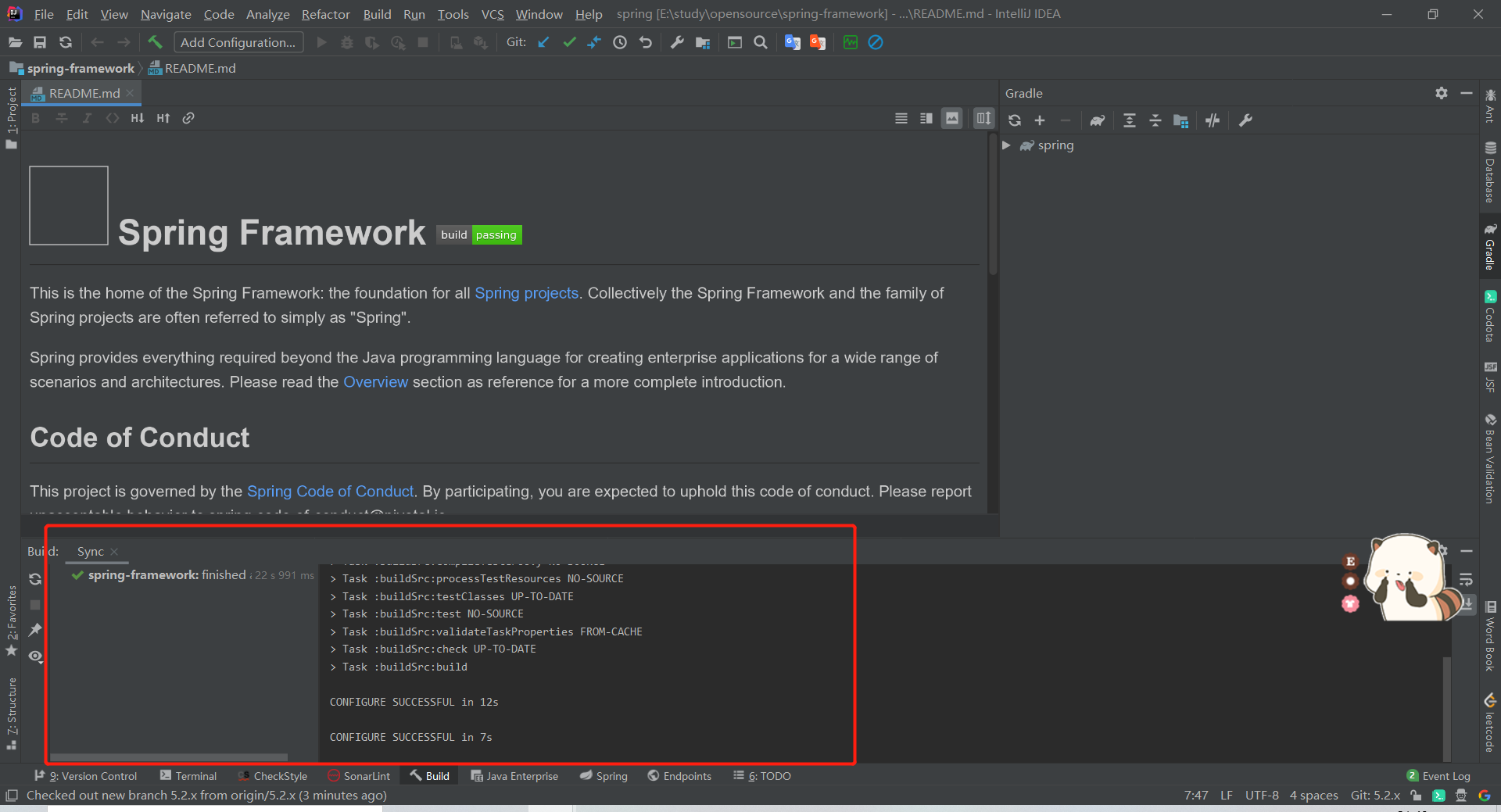Click the build passing badge
This screenshot has width=1501, height=812.
click(478, 235)
